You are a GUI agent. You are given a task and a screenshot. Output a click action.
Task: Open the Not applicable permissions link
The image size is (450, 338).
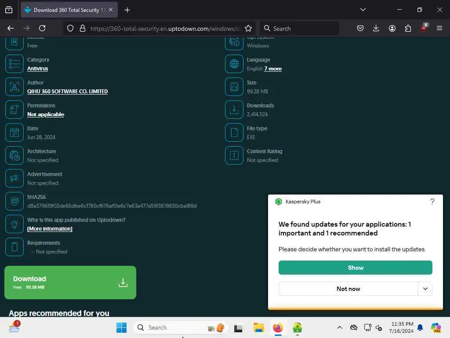(46, 114)
